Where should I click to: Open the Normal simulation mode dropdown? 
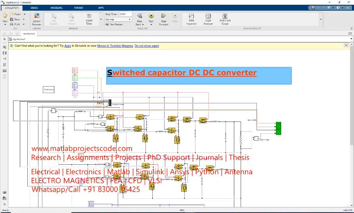tap(118, 19)
